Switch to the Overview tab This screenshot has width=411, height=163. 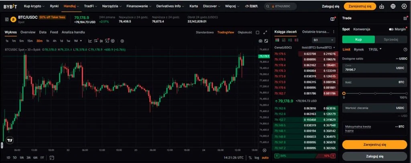tap(28, 32)
